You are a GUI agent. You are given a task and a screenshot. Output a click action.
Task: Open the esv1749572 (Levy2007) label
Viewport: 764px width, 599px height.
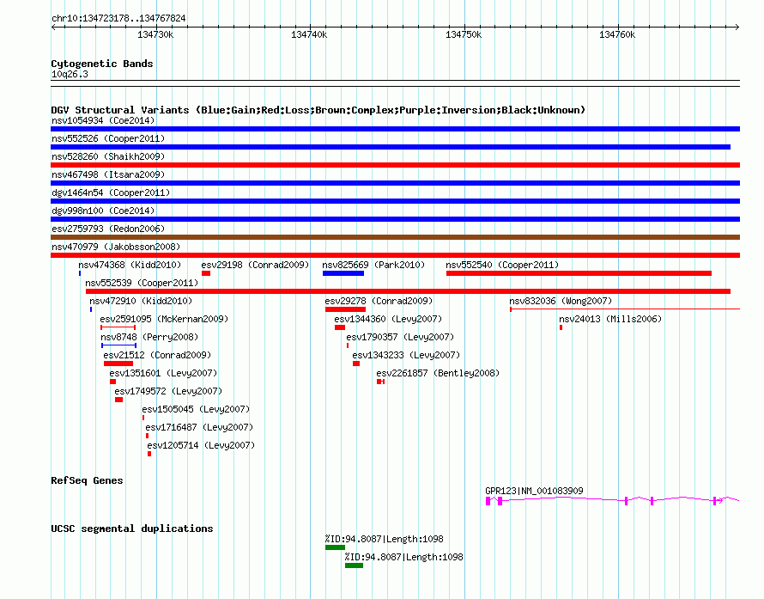click(168, 391)
